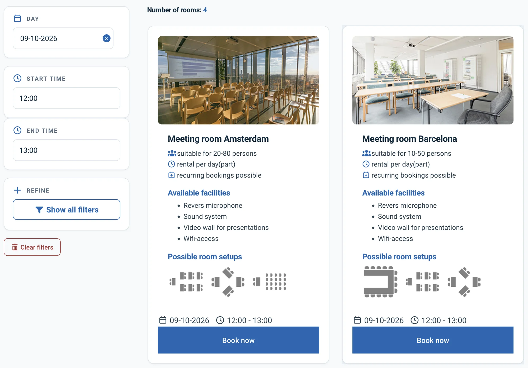Screen dimensions: 528x368
Task: Click Barcelona 'Wifi-access' item
Action: click(395, 238)
